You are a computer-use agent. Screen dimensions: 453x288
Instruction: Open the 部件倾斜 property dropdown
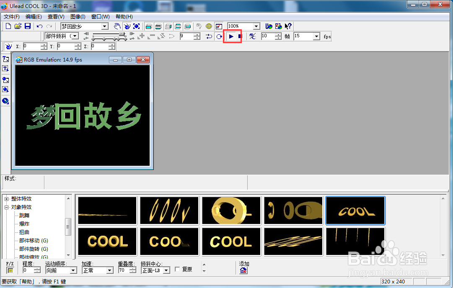(75, 36)
